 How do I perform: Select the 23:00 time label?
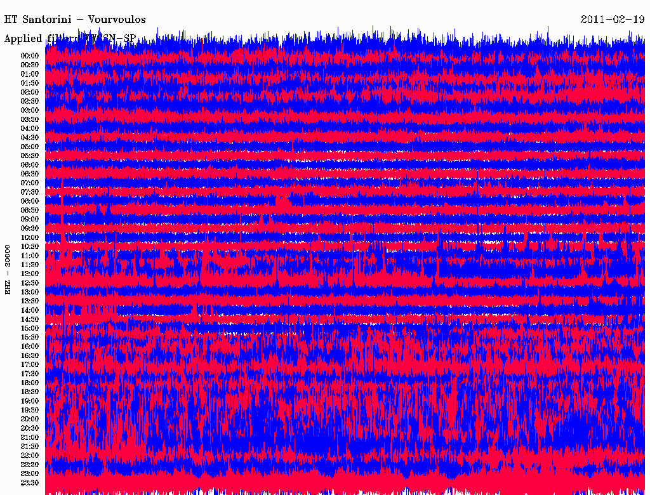30,474
